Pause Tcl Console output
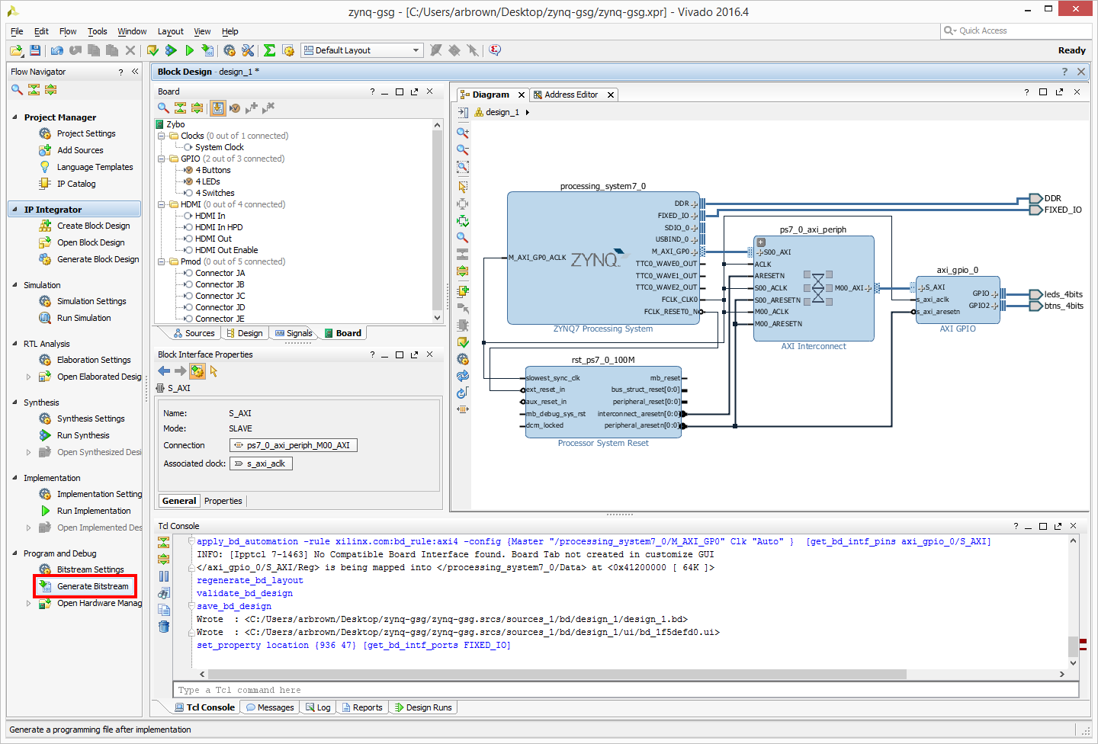 point(164,576)
